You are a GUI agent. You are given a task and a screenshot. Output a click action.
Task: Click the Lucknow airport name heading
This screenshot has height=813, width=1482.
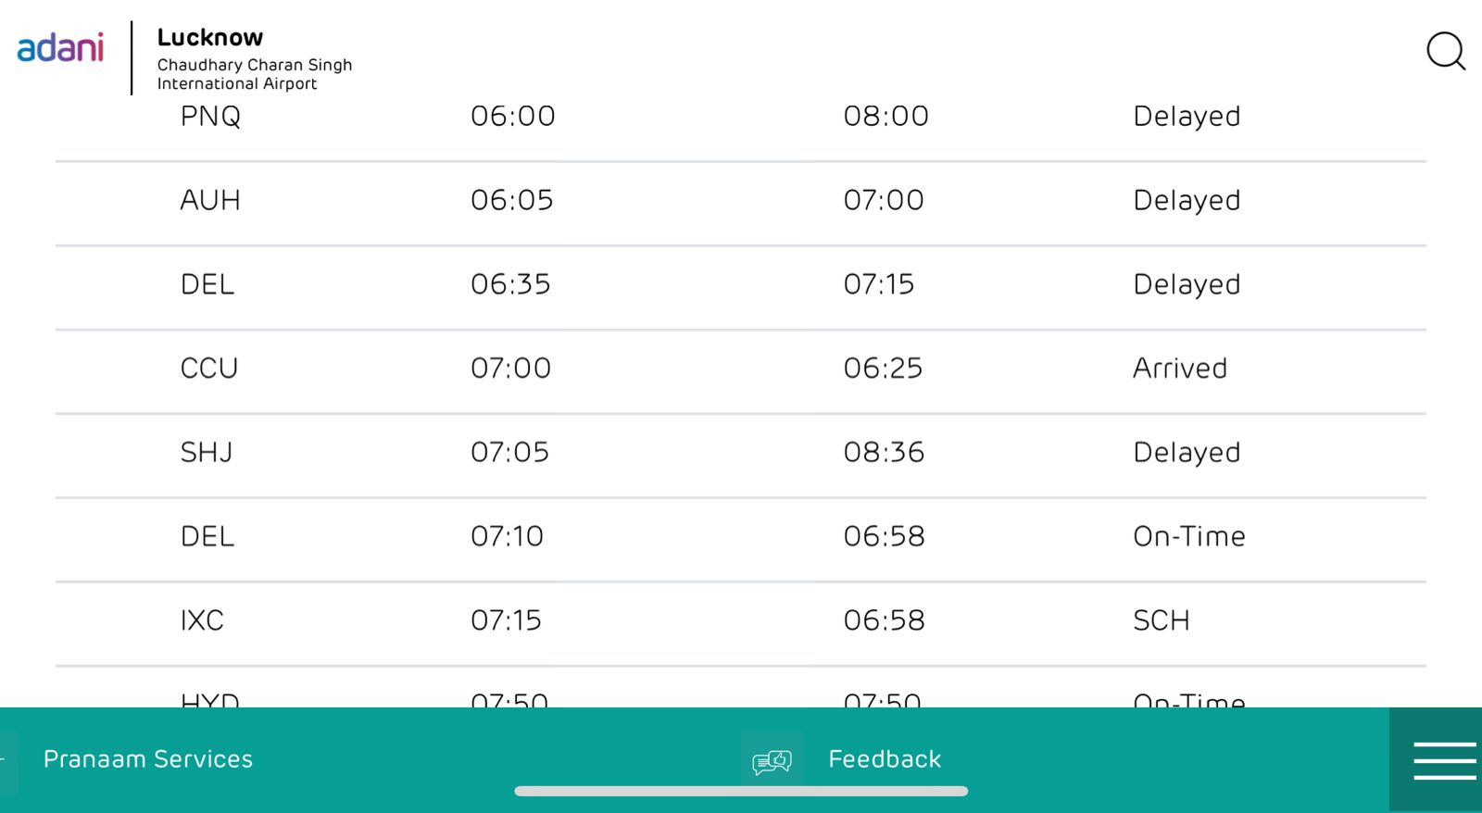(x=210, y=38)
